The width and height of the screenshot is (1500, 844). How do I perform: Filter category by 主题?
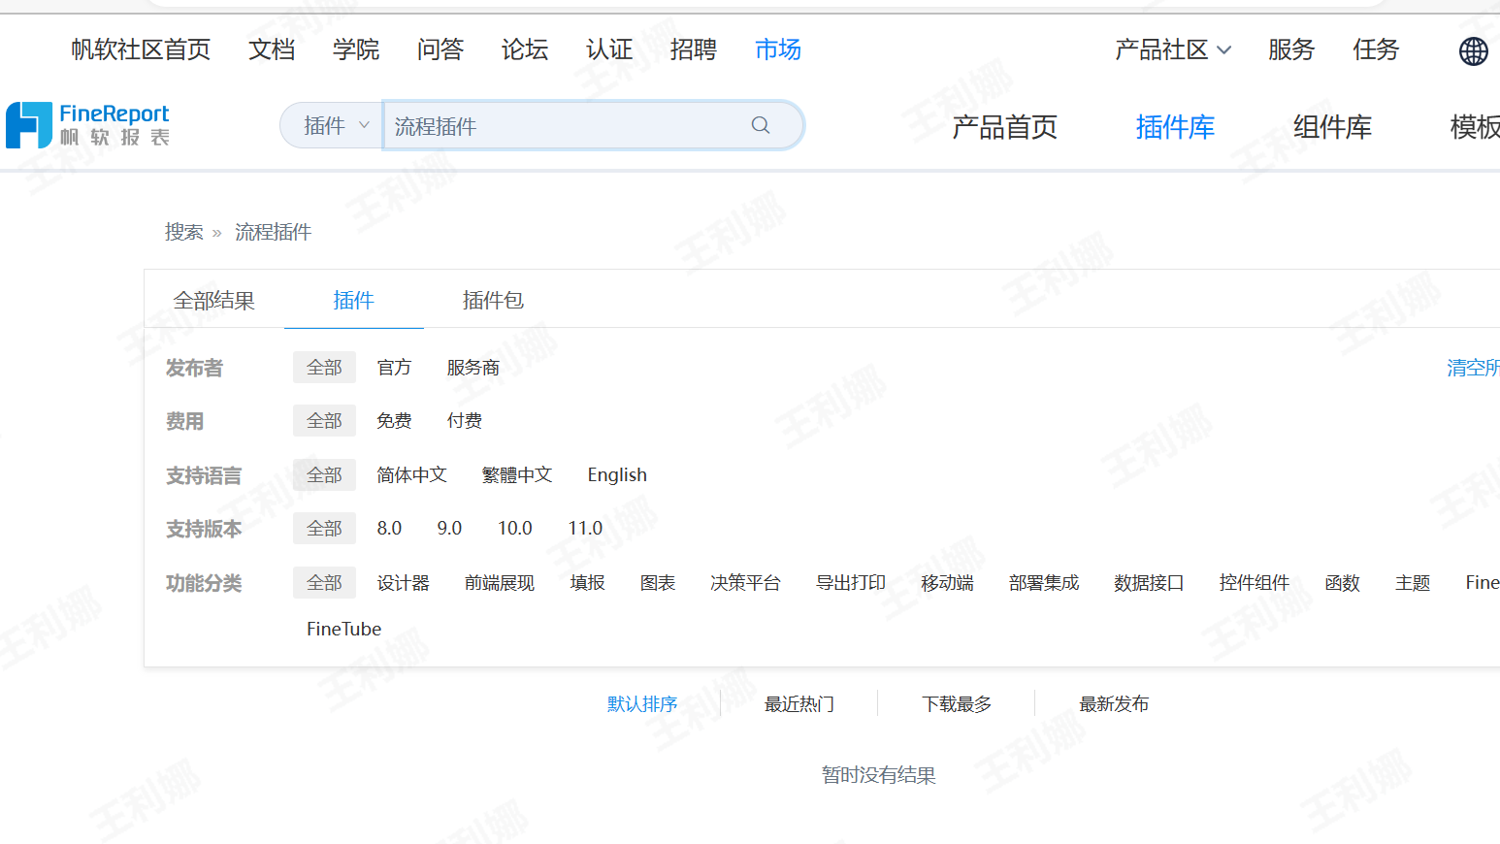coord(1413,583)
